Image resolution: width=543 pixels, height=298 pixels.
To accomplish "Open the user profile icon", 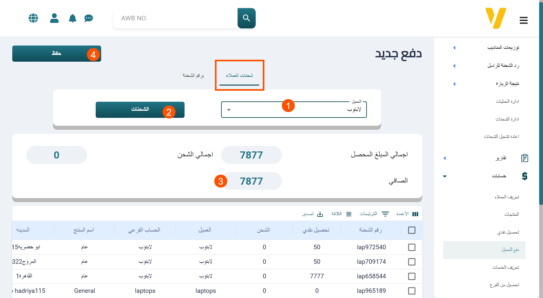I will point(54,18).
